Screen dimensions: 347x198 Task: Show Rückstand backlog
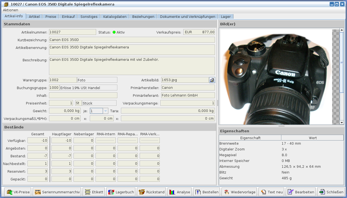(x=152, y=192)
